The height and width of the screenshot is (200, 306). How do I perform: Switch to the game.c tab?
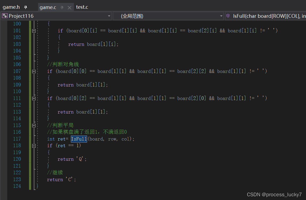(x=48, y=7)
